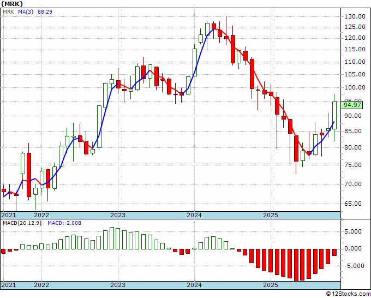Click the 110.00 price axis label

click(354, 62)
